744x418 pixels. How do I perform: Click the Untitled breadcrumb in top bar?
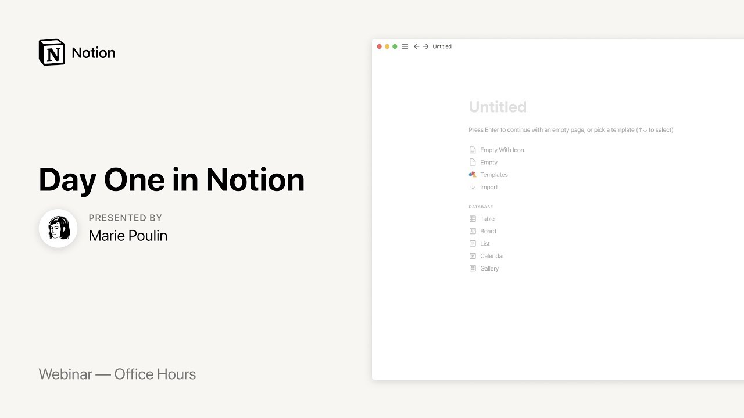pos(442,46)
